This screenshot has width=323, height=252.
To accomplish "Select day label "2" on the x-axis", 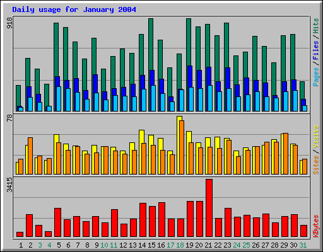I will point(30,245).
